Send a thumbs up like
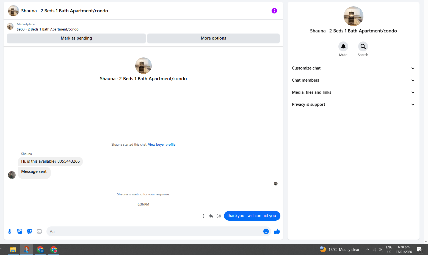428x255 pixels. click(x=277, y=231)
